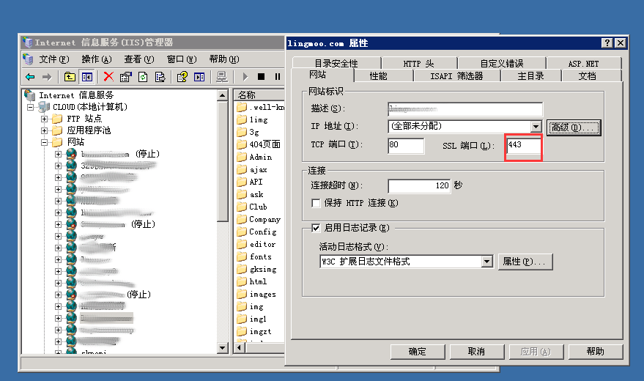644x381 pixels.
Task: Click the Help question mark toolbar icon
Action: click(x=182, y=76)
